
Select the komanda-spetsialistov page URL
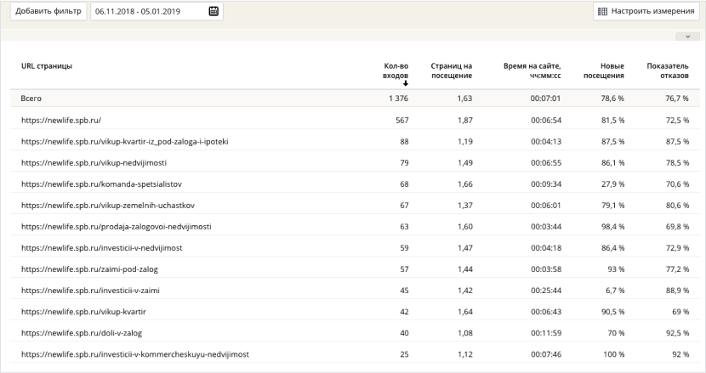[101, 184]
